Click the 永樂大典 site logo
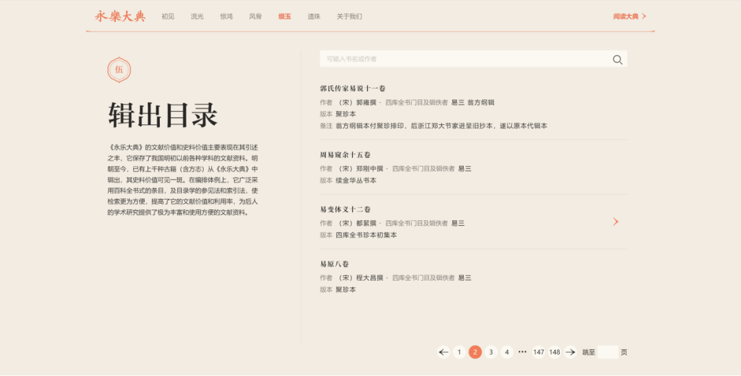This screenshot has width=741, height=376. 120,16
